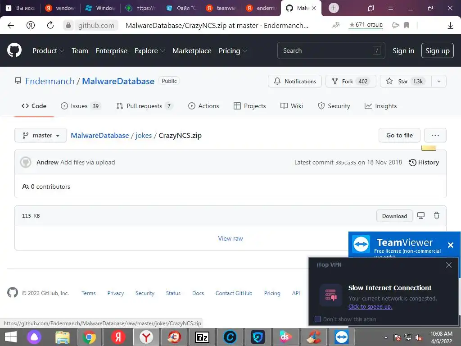Open Google Chrome from the taskbar
461x346 pixels.
(x=89, y=337)
